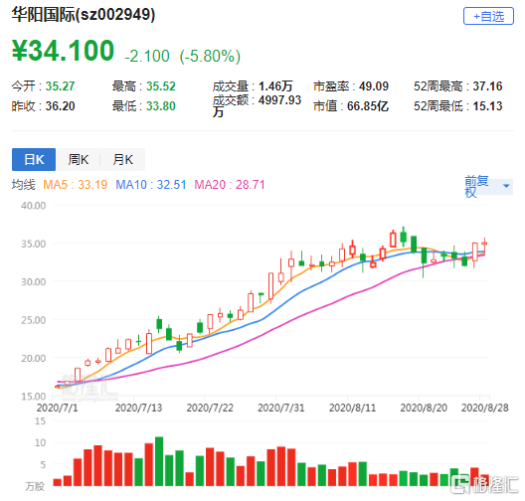Image resolution: width=525 pixels, height=501 pixels.
Task: Click the 均线 label
Action: (x=24, y=185)
